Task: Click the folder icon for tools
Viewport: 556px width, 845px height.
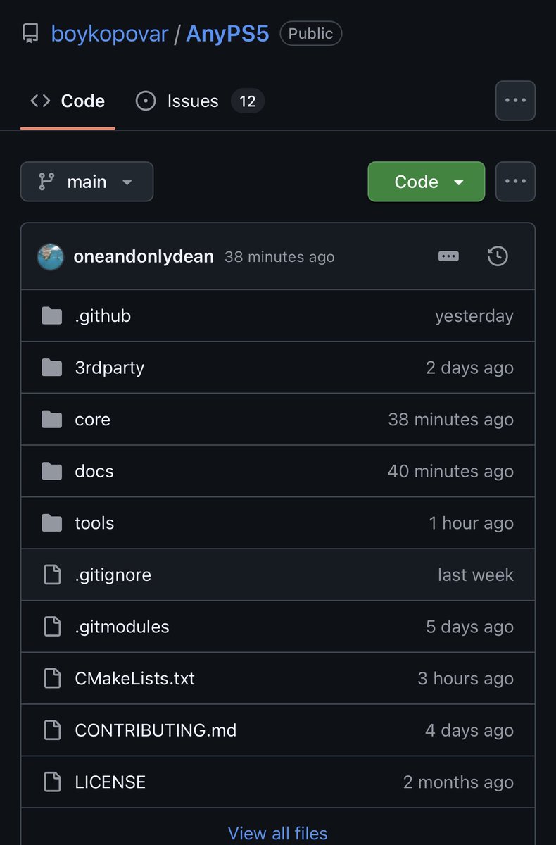Action: tap(51, 523)
